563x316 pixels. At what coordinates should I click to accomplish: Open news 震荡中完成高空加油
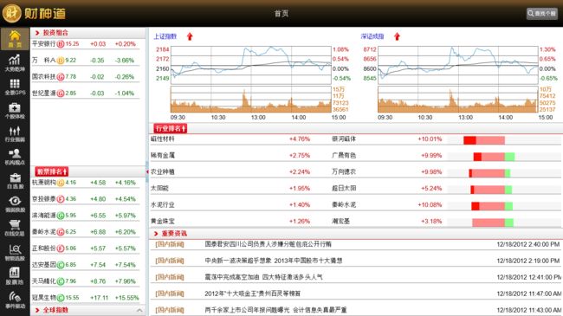click(x=263, y=277)
